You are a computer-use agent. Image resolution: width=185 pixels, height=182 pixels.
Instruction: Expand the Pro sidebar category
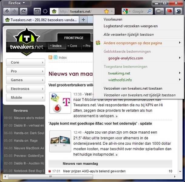[x=25, y=71]
